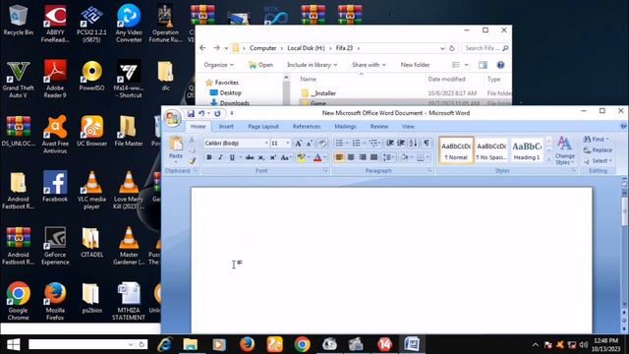Expand the Change Styles menu

coord(565,150)
